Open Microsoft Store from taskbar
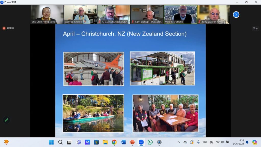The width and height of the screenshot is (261, 147). (x=96, y=142)
